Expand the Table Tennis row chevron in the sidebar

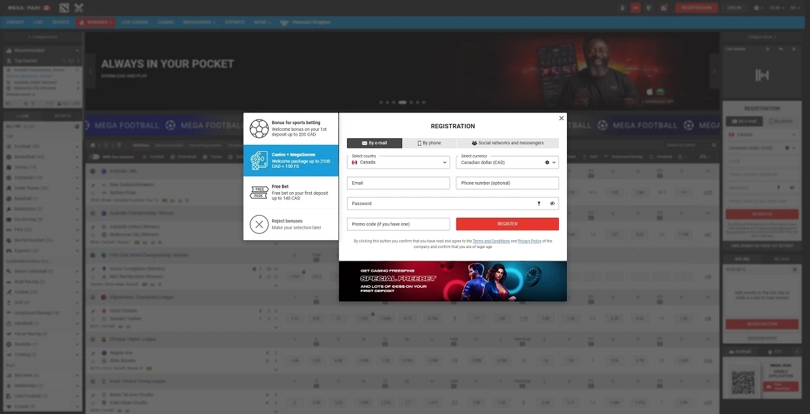(x=77, y=187)
